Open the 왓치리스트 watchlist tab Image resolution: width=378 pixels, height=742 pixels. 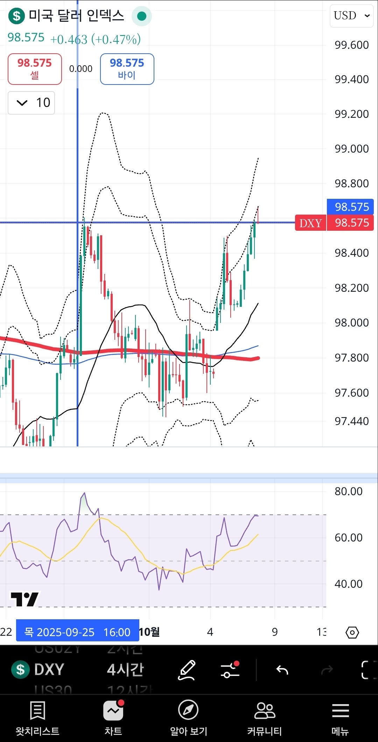coord(37,718)
